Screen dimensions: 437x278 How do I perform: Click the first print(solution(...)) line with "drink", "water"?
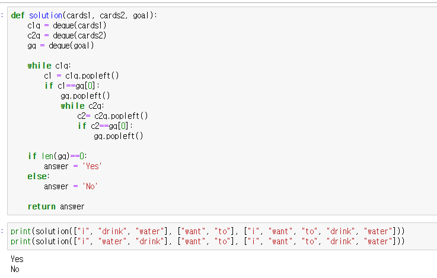coord(208,231)
